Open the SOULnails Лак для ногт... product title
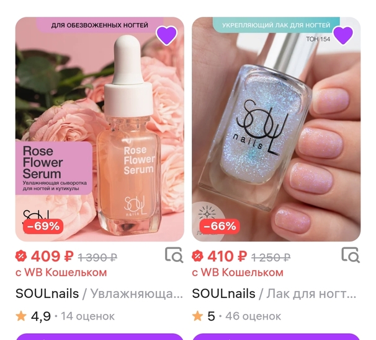Screen dimensions: 376x340 (274, 294)
